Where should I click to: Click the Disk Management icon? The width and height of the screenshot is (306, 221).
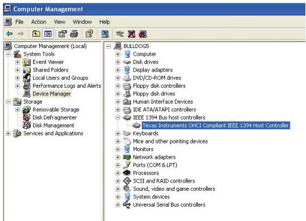(27, 125)
